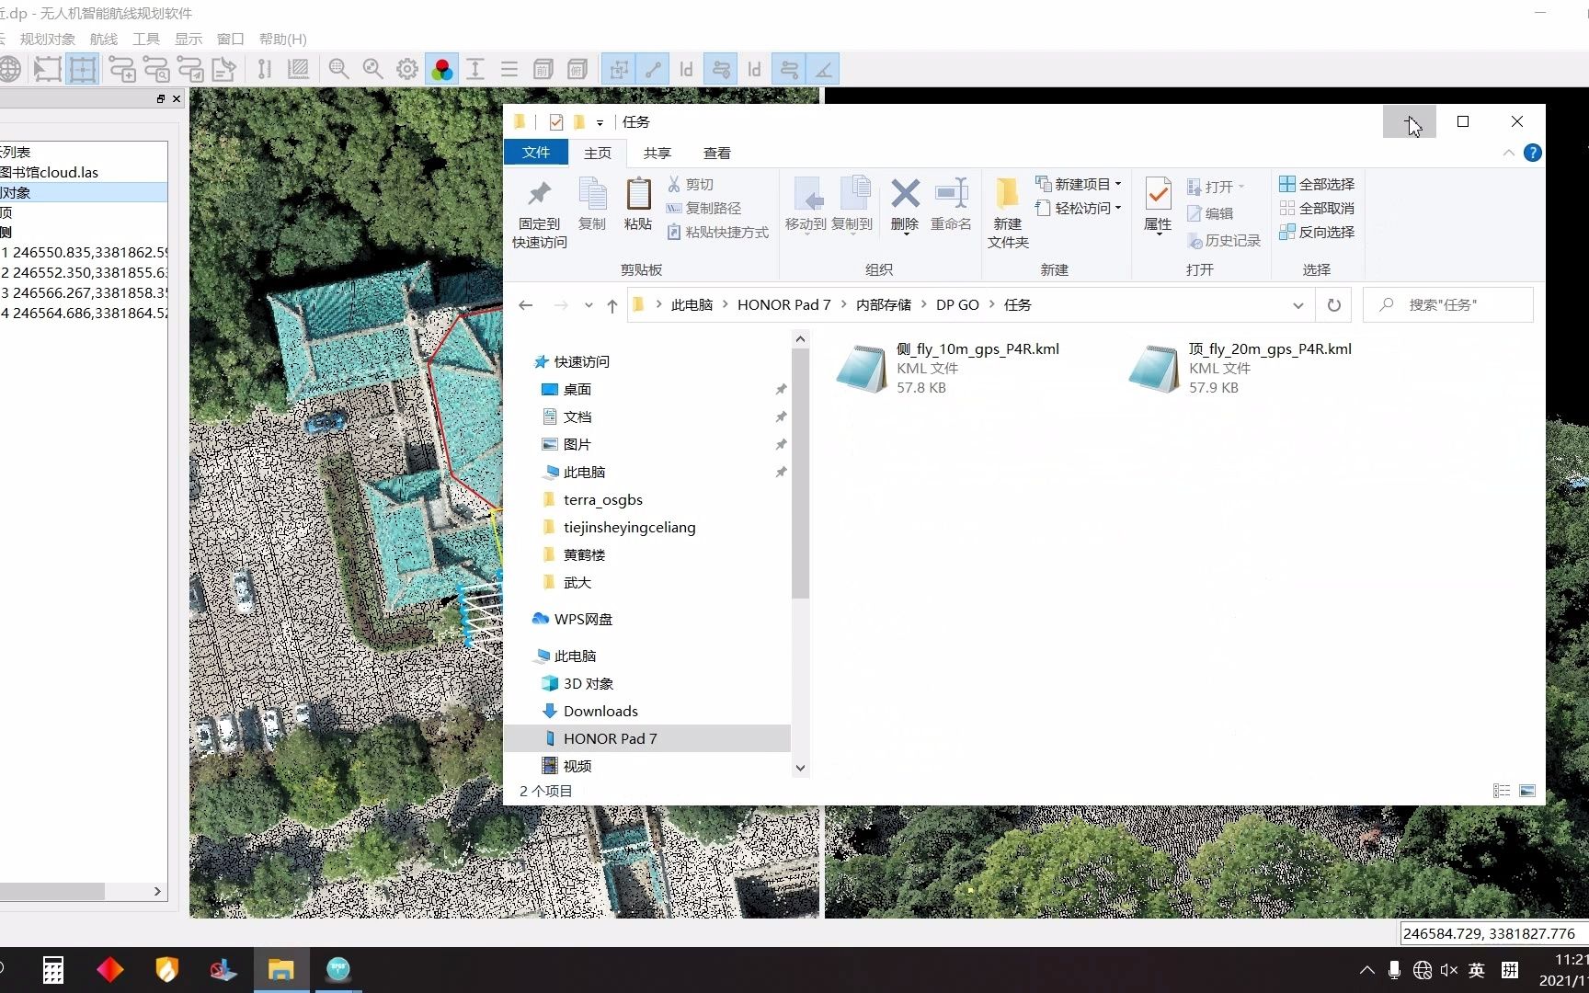Click the 删除 delete button
This screenshot has height=993, width=1589.
pyautogui.click(x=905, y=204)
